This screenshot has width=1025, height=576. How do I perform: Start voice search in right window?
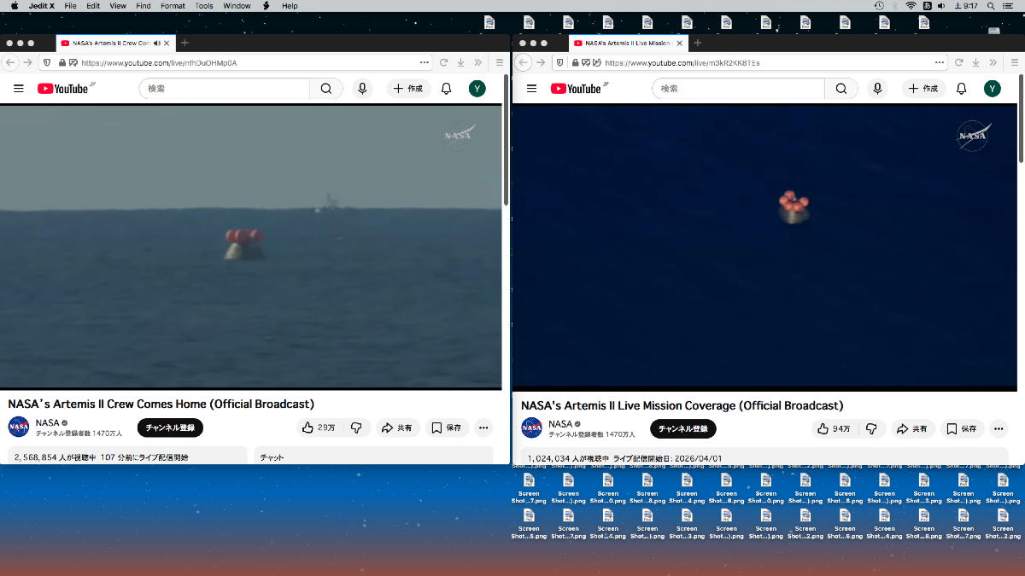pyautogui.click(x=877, y=89)
